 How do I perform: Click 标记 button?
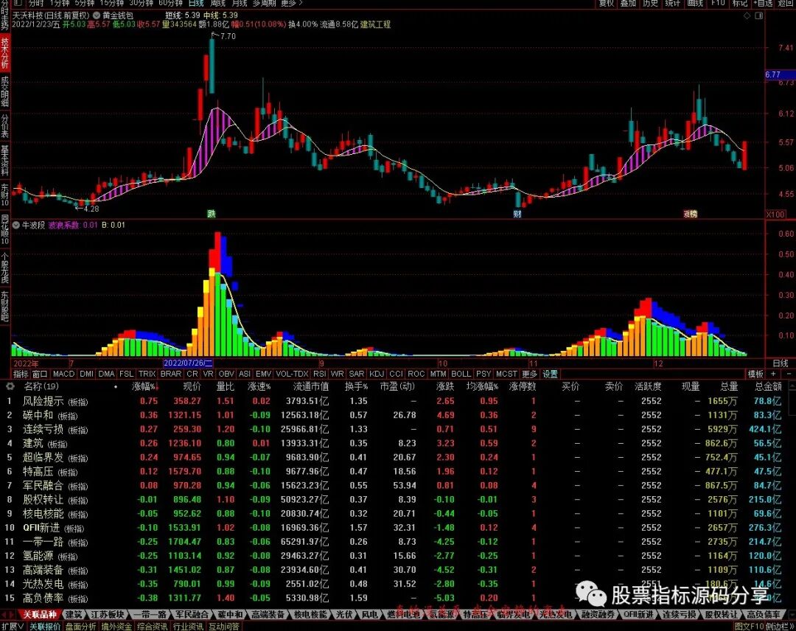[x=740, y=3]
